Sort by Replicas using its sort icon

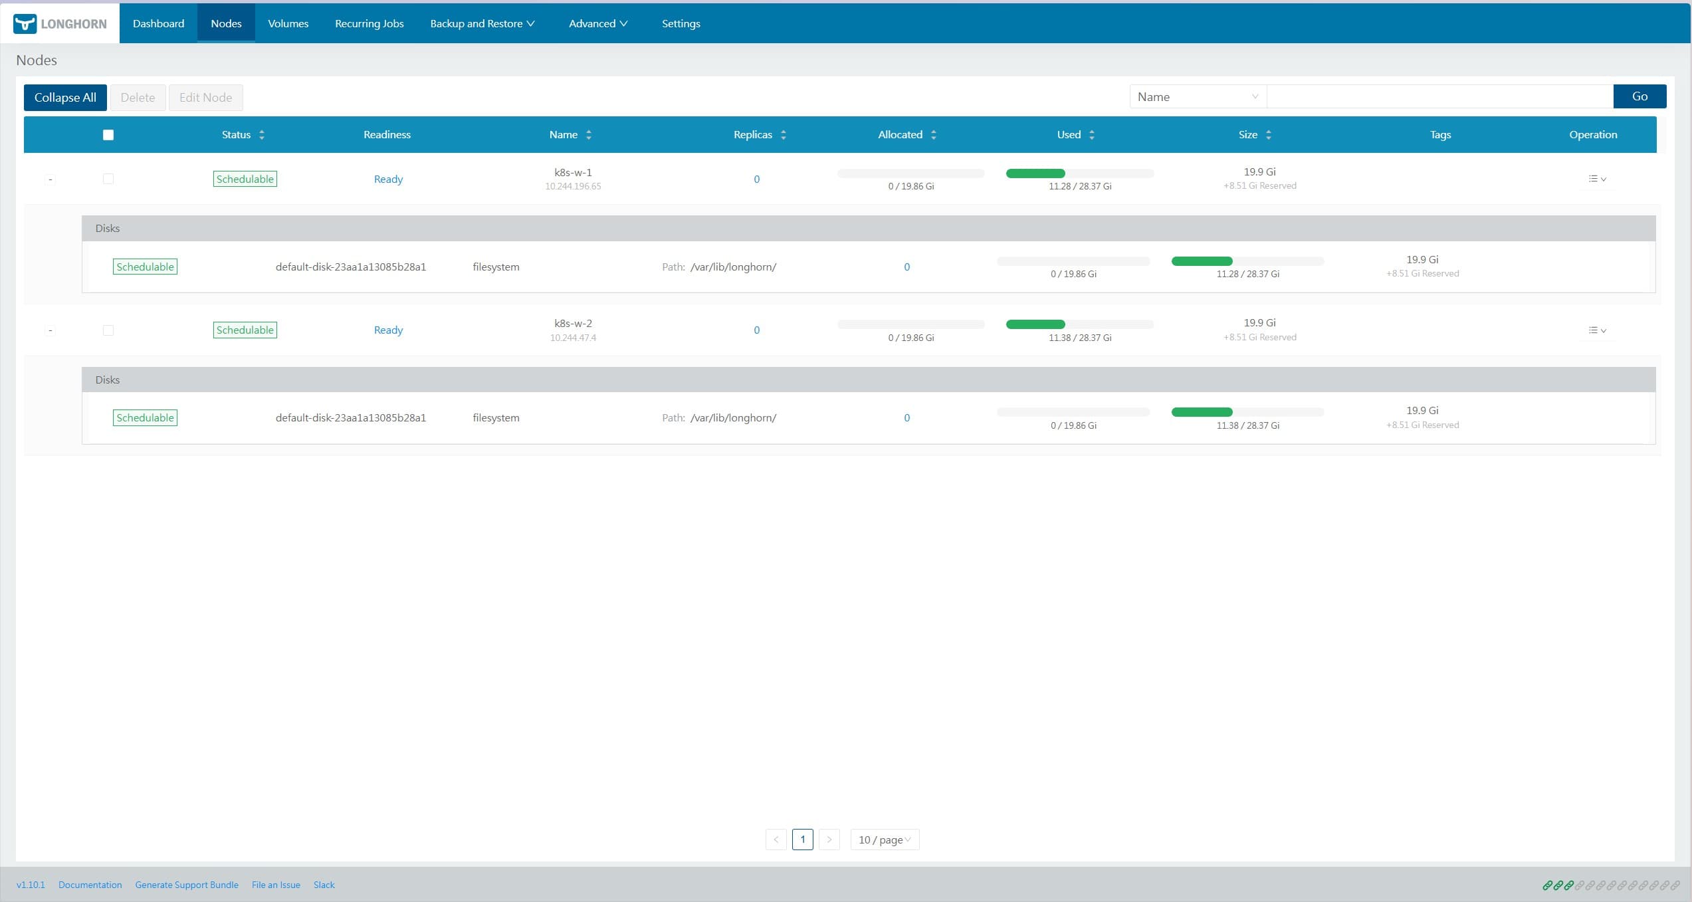783,134
